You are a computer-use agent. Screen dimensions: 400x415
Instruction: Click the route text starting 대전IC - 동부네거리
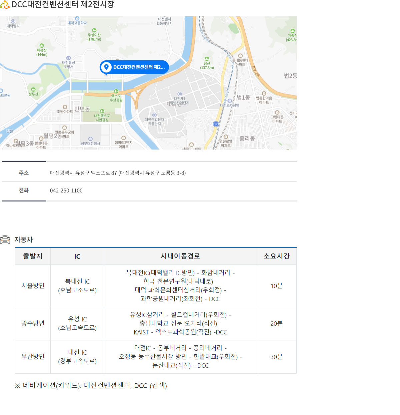(x=180, y=357)
